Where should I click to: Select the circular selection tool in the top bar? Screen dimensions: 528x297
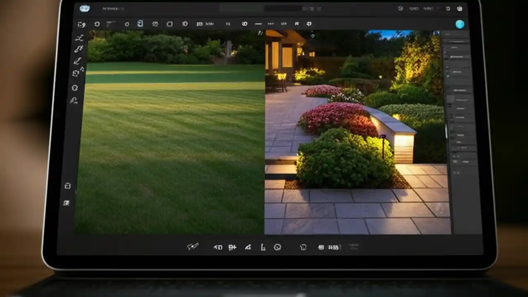tap(170, 24)
